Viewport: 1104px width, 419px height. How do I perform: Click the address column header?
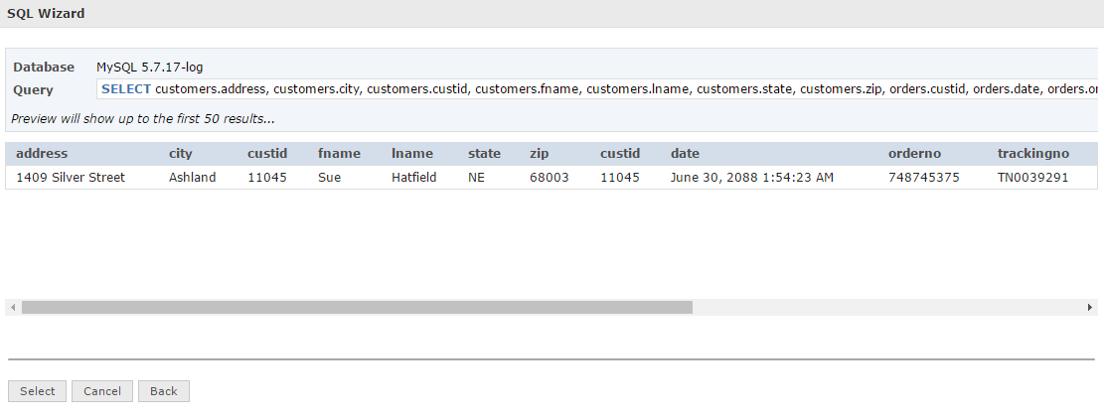[x=42, y=154]
